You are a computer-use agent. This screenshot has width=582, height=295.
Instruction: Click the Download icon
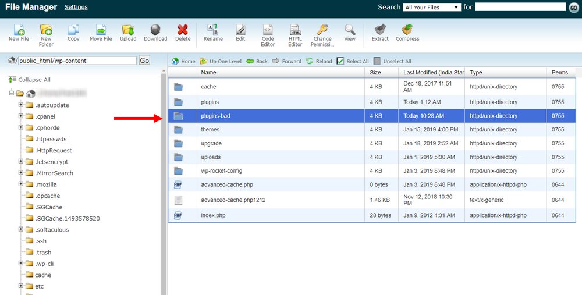(x=155, y=31)
